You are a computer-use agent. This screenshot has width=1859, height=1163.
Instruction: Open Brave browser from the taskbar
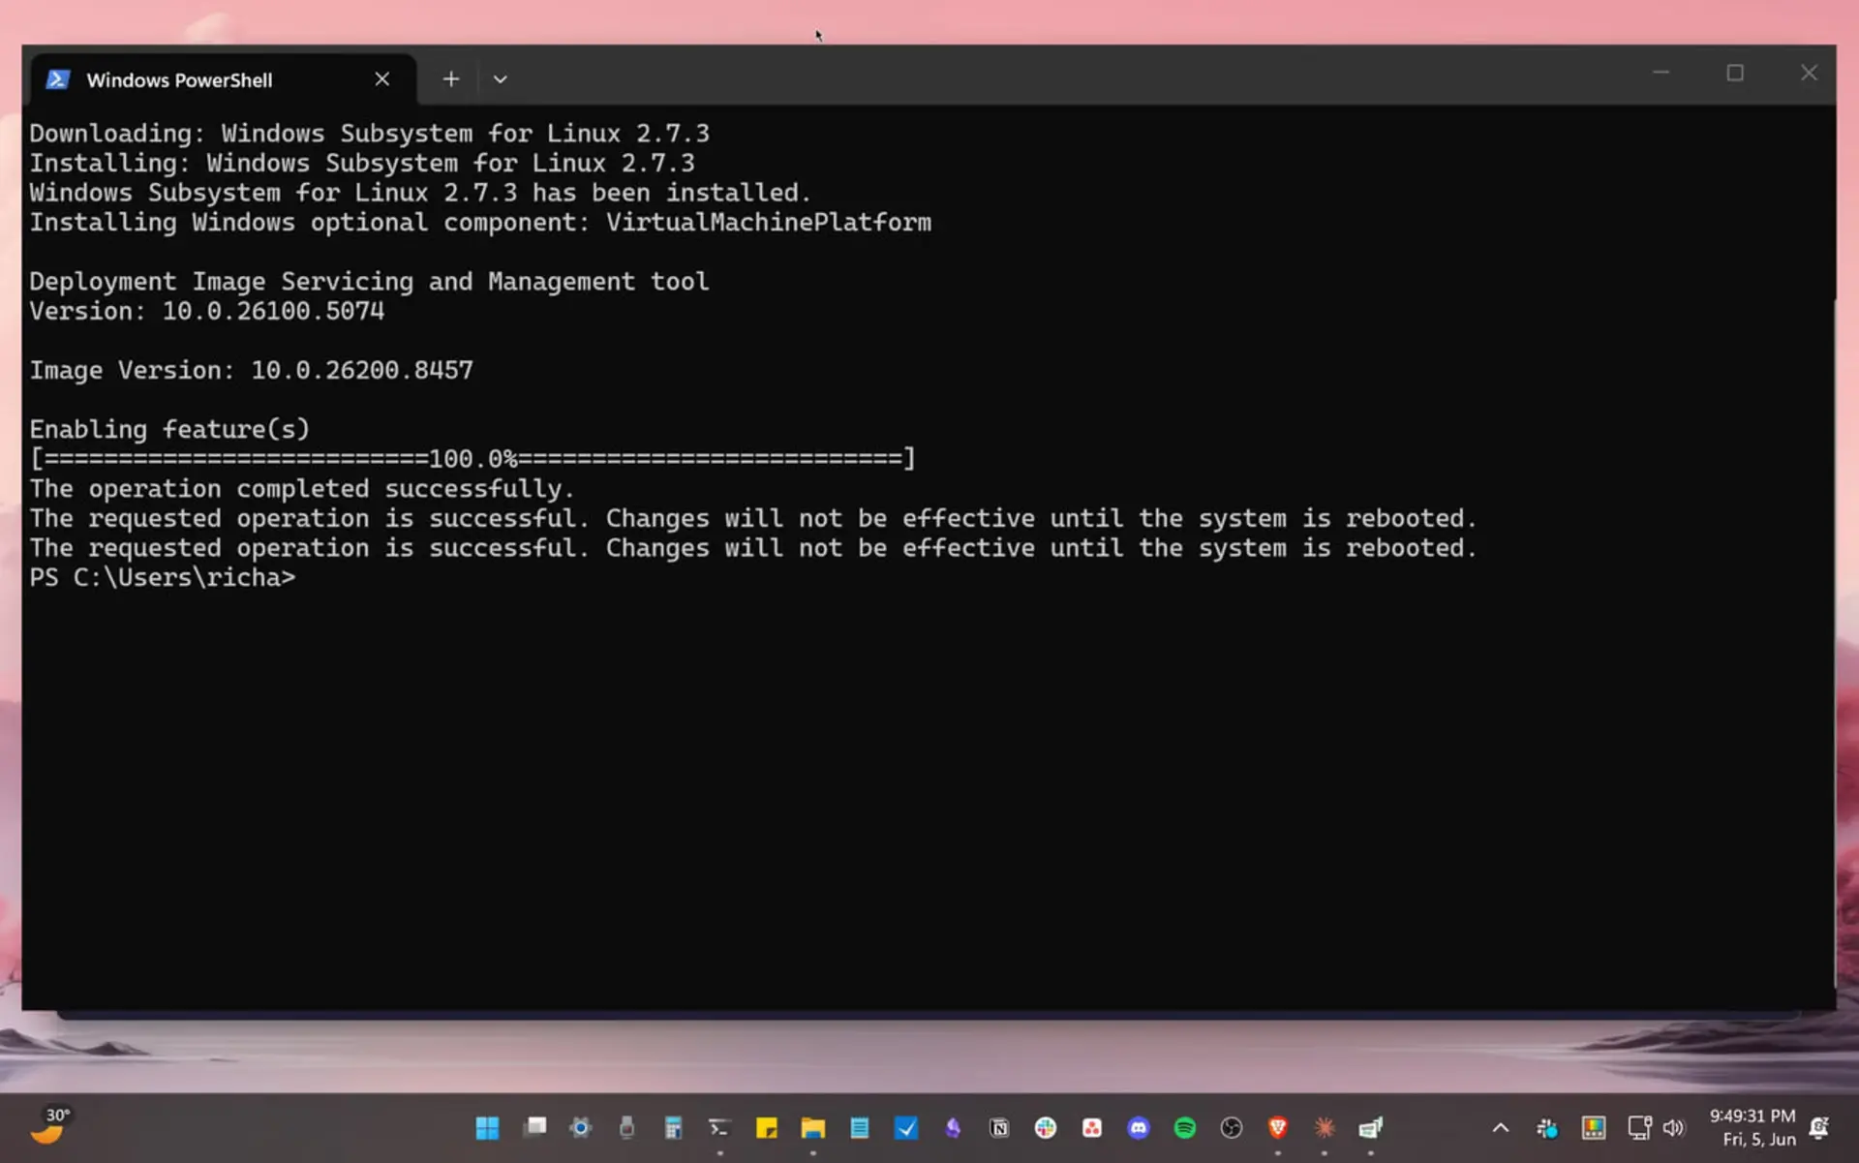1278,1127
